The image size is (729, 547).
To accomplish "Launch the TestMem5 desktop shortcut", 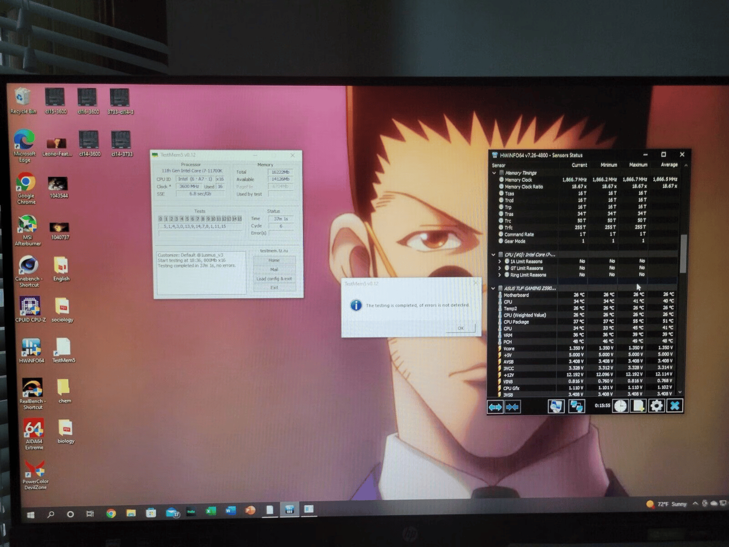I will coord(63,351).
